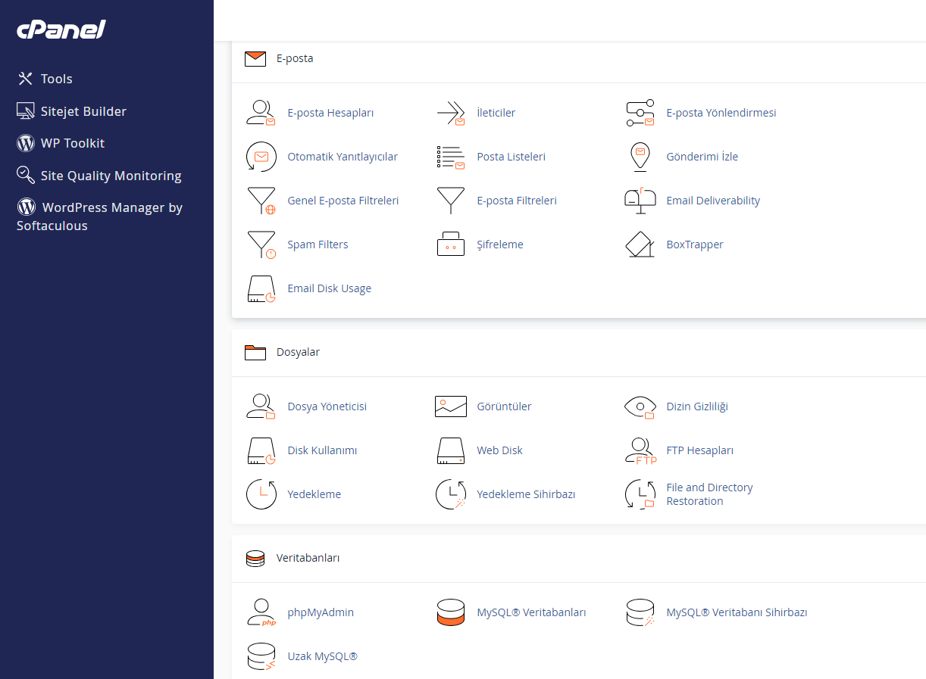Click the Genel E-posta Filtreleri funnel icon

click(261, 201)
